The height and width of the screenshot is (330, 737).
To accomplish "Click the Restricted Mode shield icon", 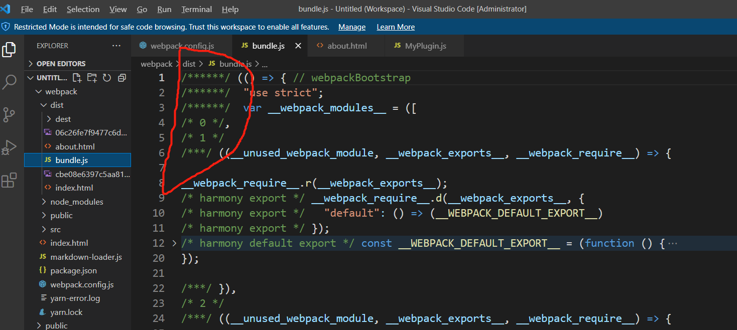I will (6, 27).
